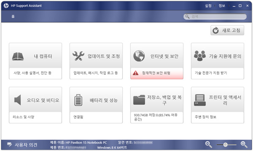This screenshot has height=151, width=253.
Task: Open 설정 in the title bar
Action: click(208, 6)
